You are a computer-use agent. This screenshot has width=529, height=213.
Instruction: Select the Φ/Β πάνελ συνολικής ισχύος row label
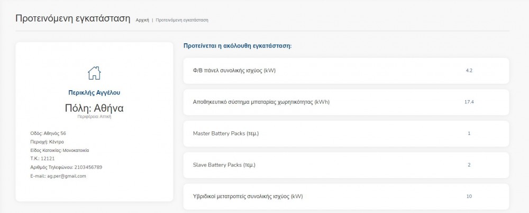click(234, 70)
